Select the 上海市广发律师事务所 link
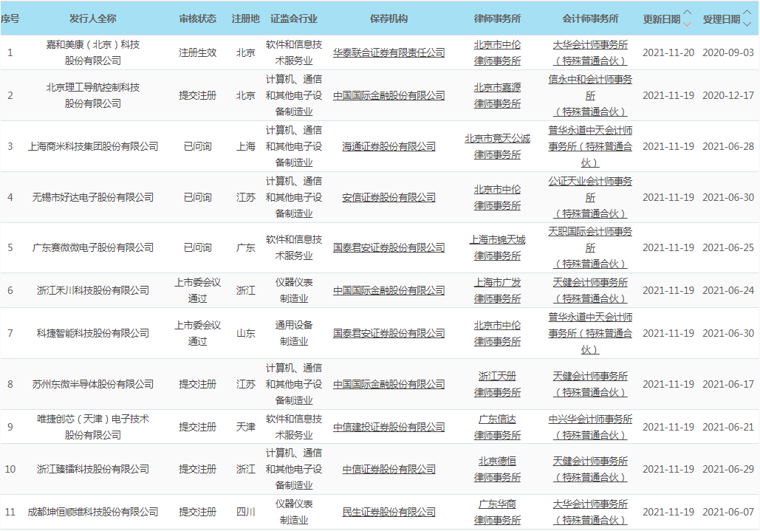760x531 pixels. click(x=497, y=290)
